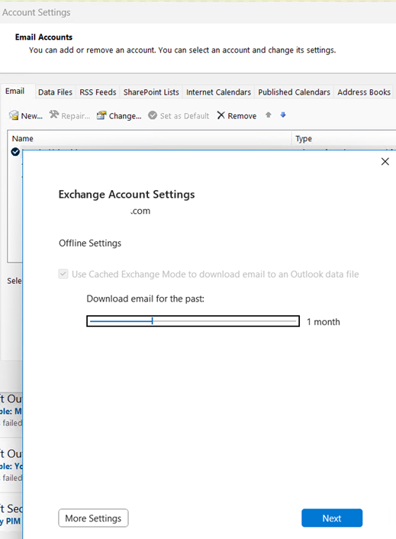
Task: Close the Exchange Account Settings dialog
Action: pyautogui.click(x=385, y=162)
